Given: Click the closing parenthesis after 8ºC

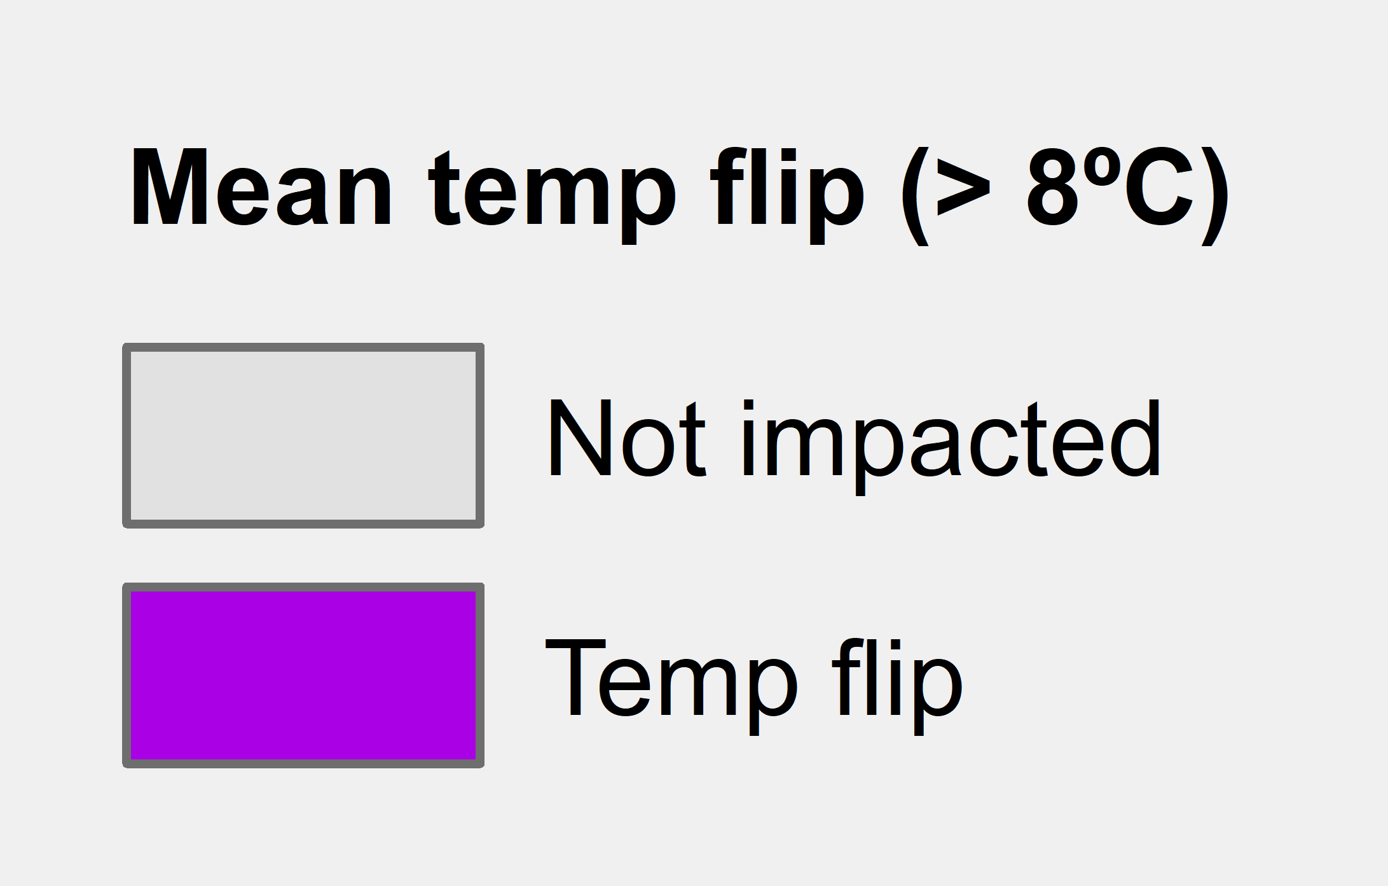Looking at the screenshot, I should click(x=1215, y=196).
